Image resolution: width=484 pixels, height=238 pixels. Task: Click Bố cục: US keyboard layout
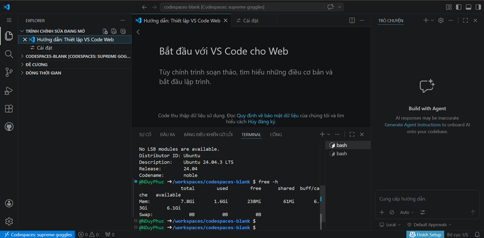[x=458, y=235]
